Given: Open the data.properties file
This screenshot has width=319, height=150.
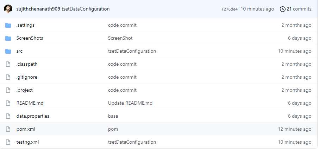Looking at the screenshot, I should [33, 116].
